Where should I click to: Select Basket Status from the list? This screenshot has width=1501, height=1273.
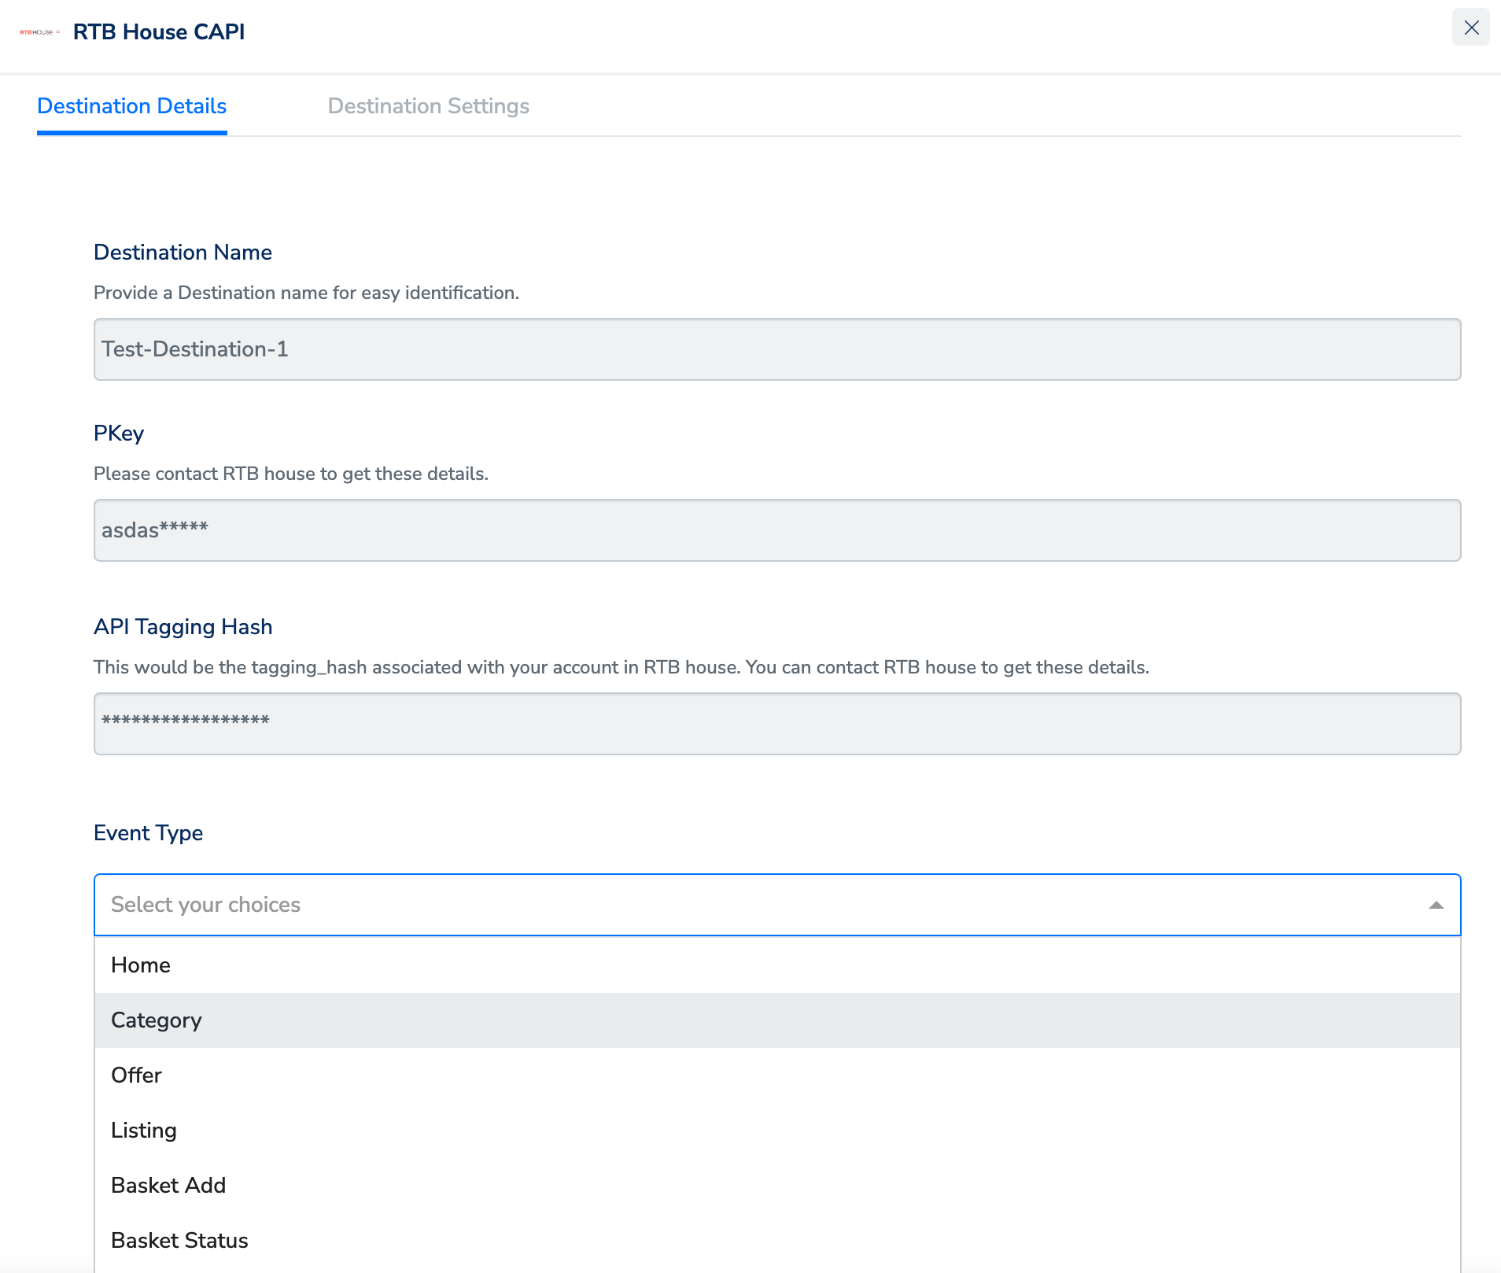179,1241
